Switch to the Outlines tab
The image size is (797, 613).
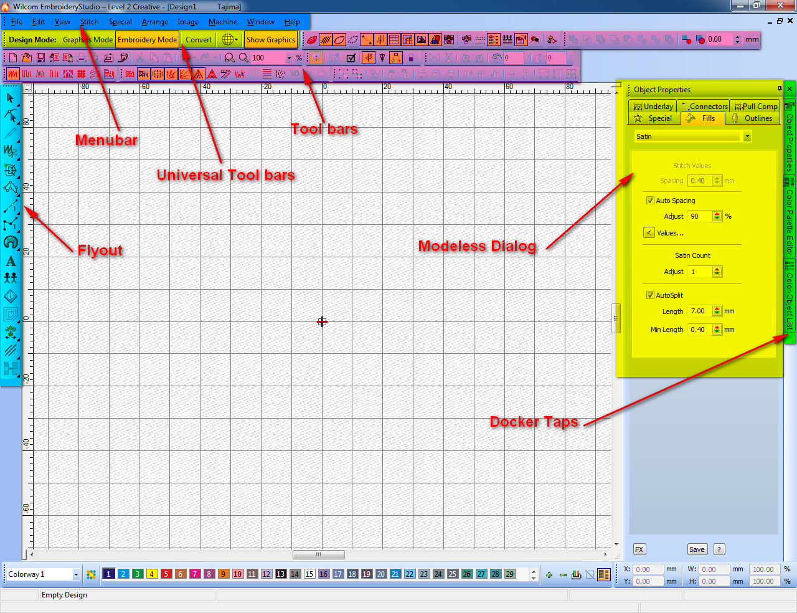click(x=753, y=118)
